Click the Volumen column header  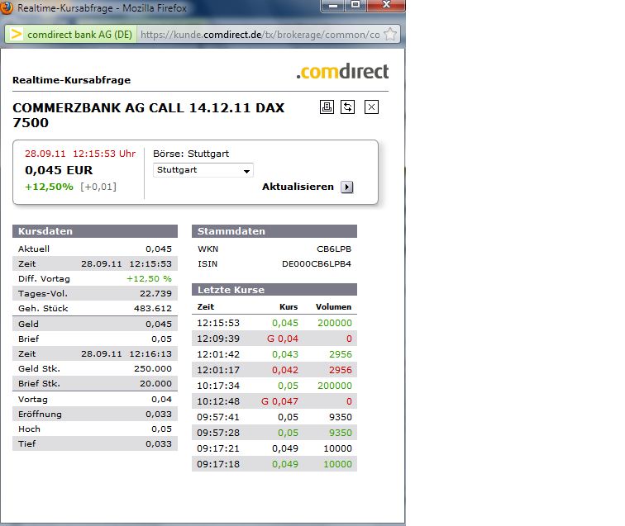click(334, 307)
